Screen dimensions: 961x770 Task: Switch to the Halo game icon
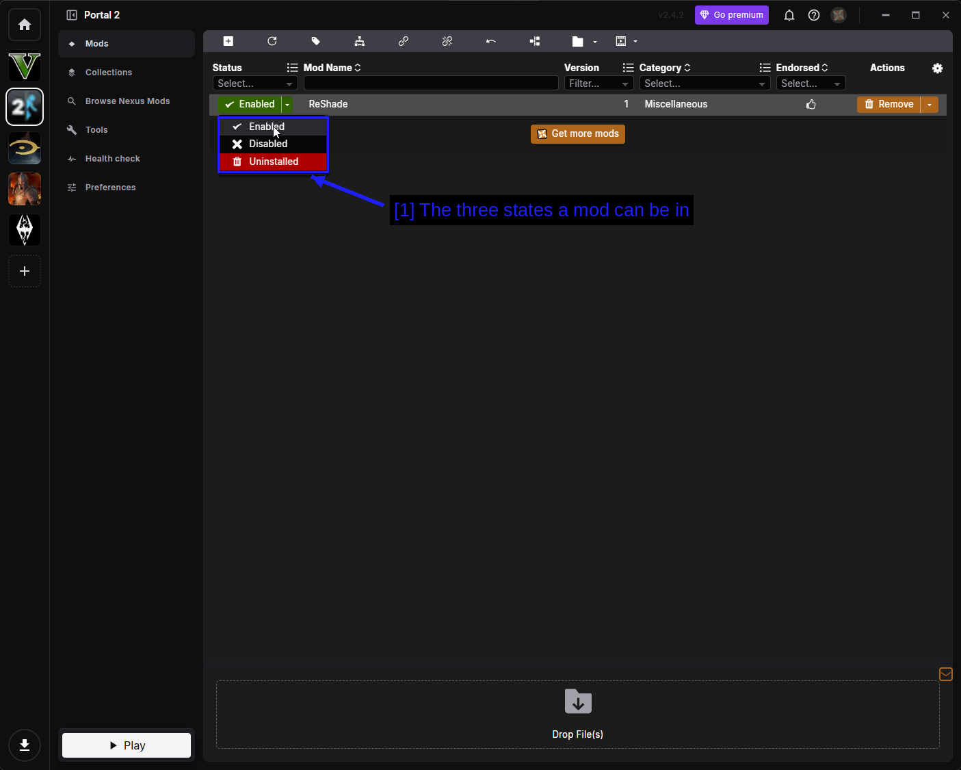click(25, 148)
